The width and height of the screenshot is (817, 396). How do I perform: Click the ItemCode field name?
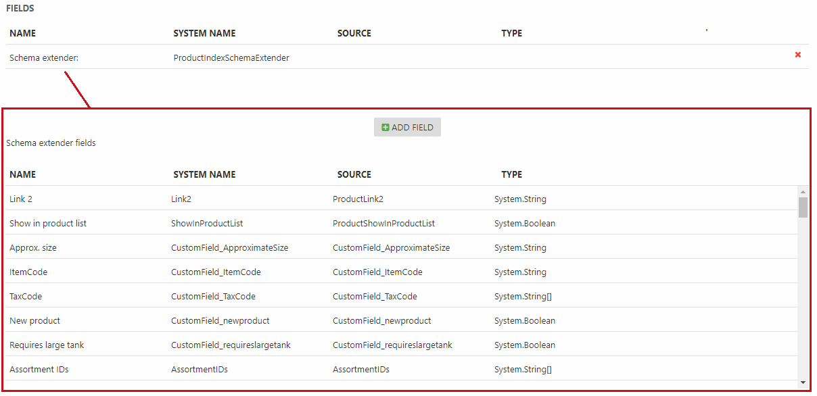click(28, 272)
